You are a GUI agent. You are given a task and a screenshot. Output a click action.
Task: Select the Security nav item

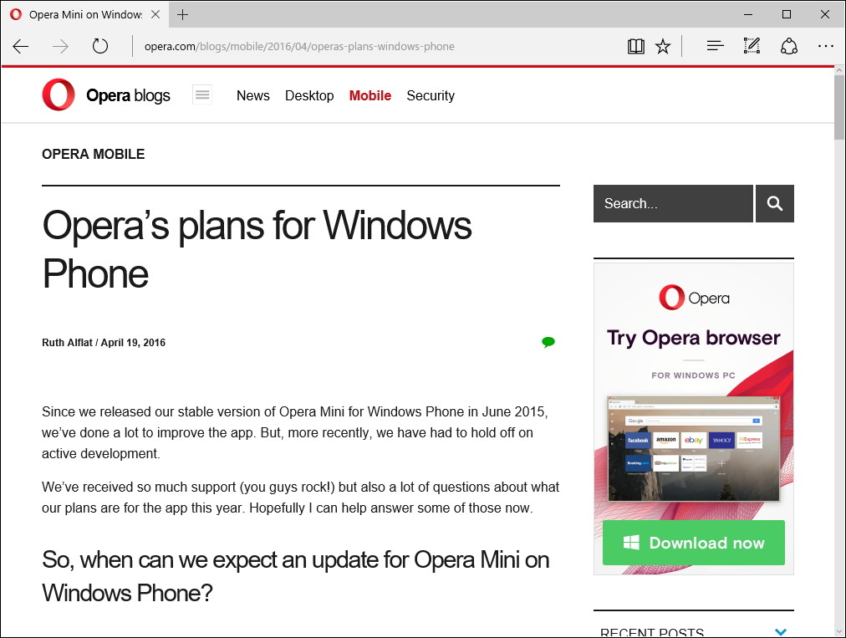pyautogui.click(x=431, y=95)
